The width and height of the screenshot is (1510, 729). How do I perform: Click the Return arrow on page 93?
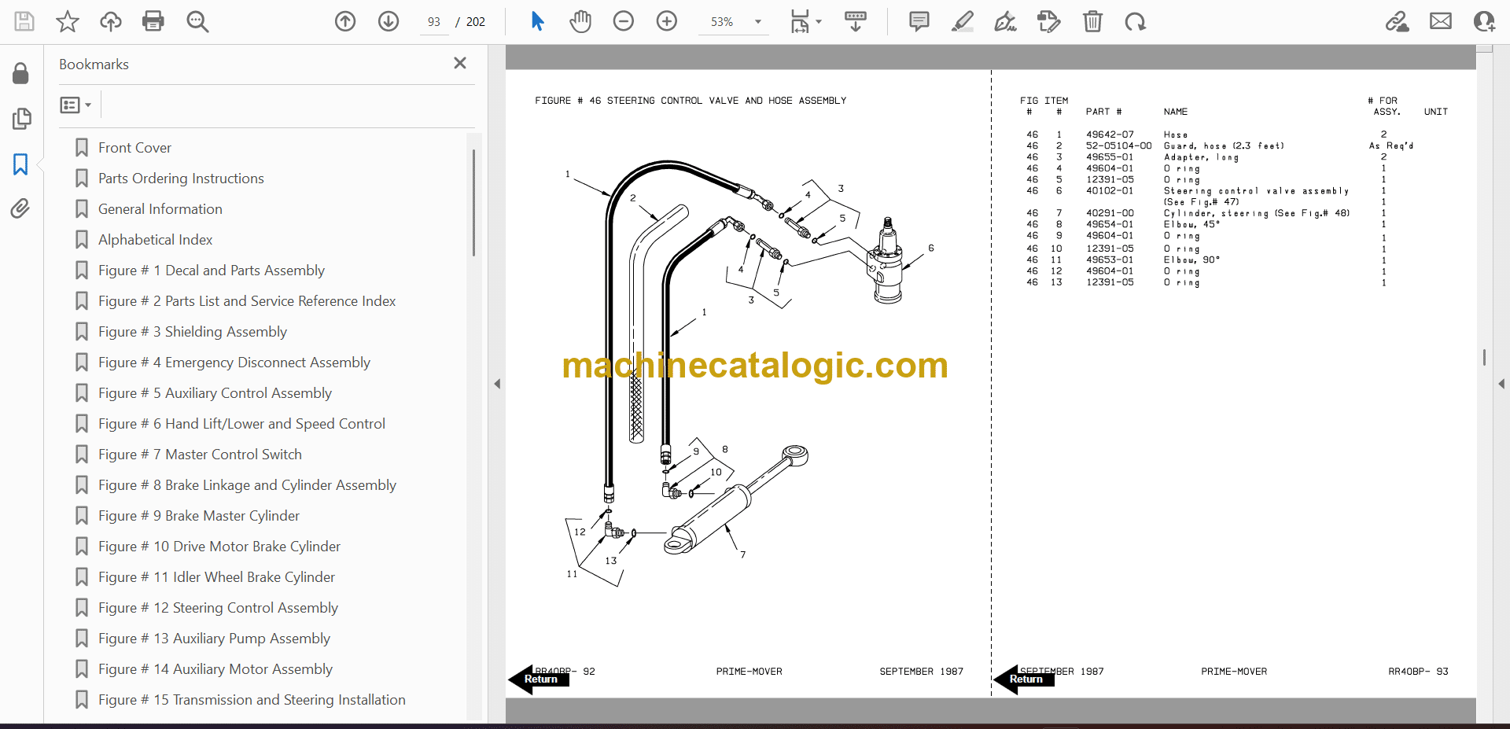coord(1025,679)
